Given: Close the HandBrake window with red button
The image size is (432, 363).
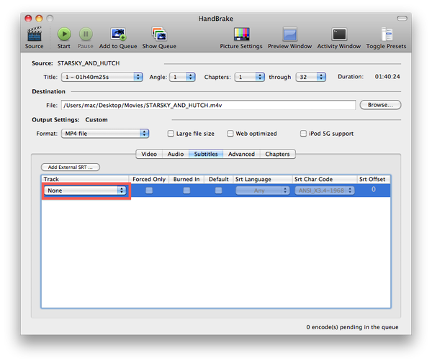Looking at the screenshot, I should (28, 19).
